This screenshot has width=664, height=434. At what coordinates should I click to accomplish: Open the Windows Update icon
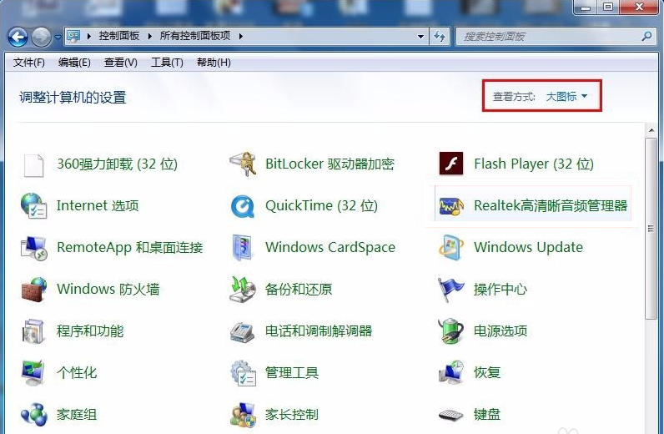(x=451, y=248)
